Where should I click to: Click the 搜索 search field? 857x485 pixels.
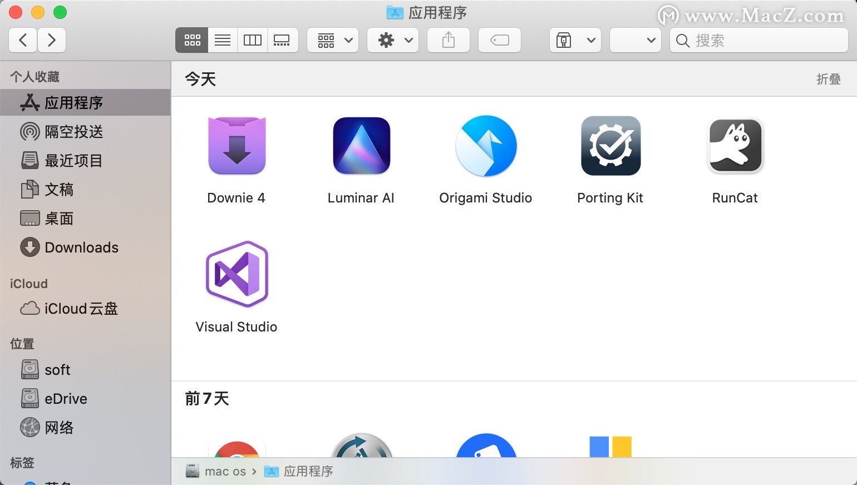pos(759,40)
